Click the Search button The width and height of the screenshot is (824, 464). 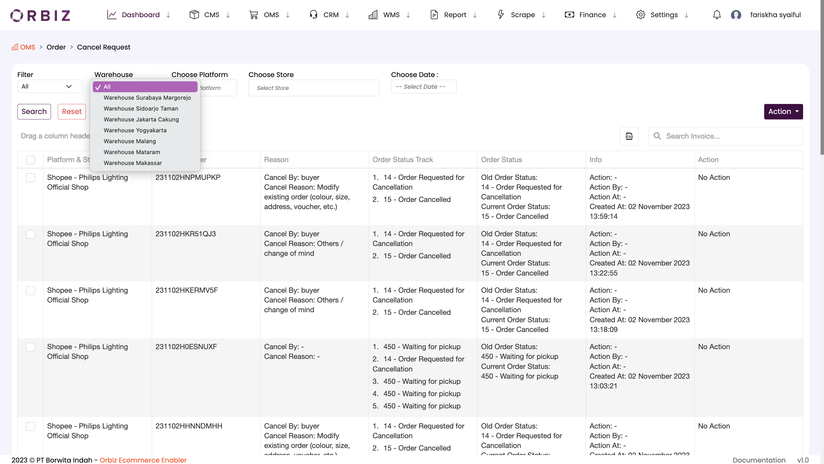tap(34, 111)
